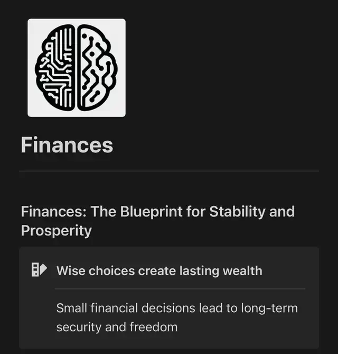Select the divider line below the Finances title
This screenshot has width=338, height=354.
coord(169,171)
